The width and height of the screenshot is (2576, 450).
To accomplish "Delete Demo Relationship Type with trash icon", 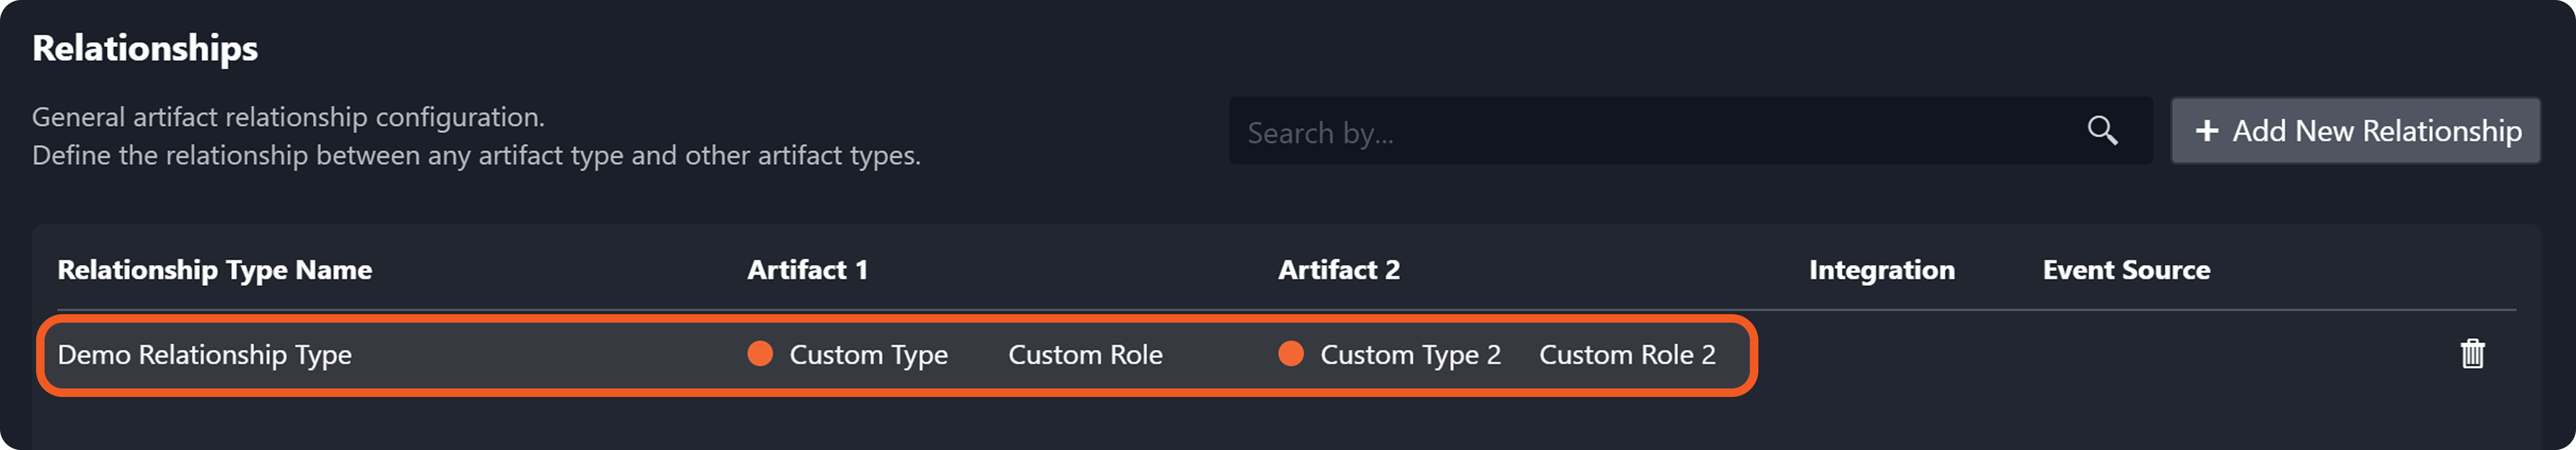I will click(x=2472, y=354).
